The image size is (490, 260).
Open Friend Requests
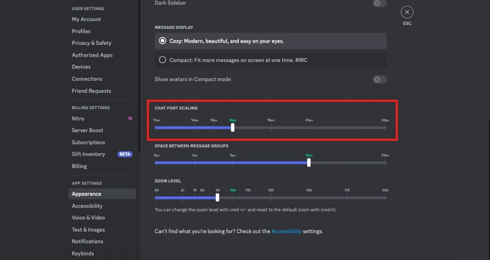(x=91, y=90)
